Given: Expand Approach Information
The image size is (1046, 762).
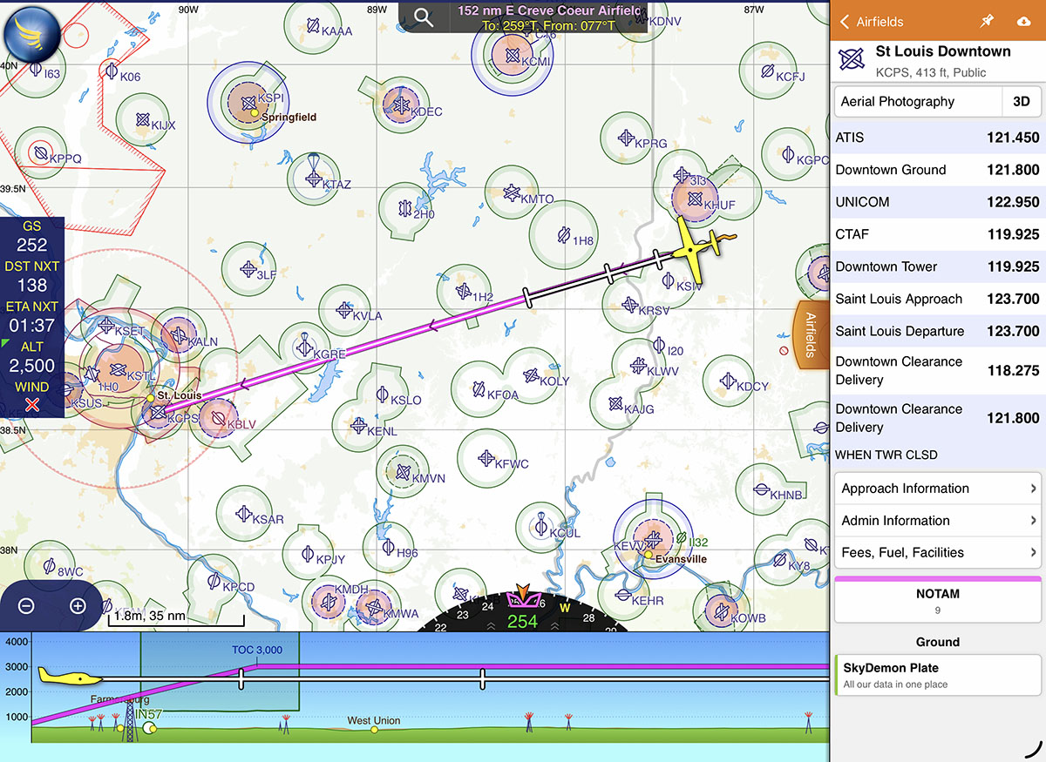Looking at the screenshot, I should point(937,489).
